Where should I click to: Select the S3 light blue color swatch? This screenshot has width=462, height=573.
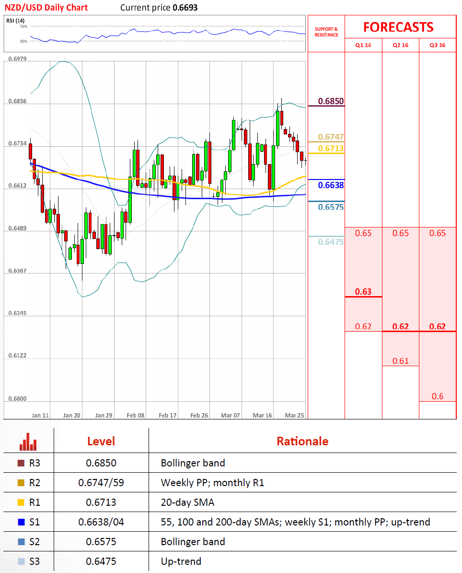point(21,561)
